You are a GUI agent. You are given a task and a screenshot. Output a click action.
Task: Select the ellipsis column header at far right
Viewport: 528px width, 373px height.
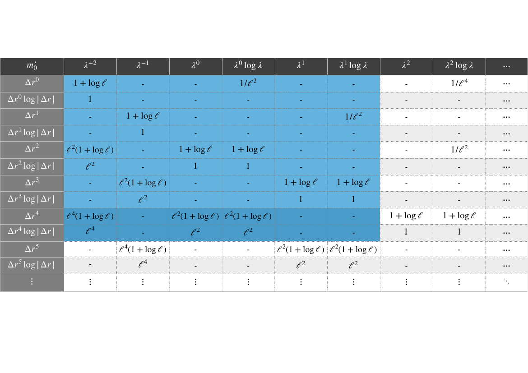pyautogui.click(x=506, y=66)
